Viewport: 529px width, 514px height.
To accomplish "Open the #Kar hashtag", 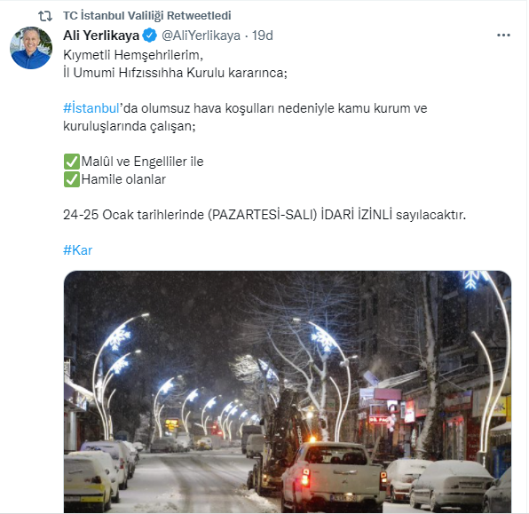I will (x=77, y=250).
